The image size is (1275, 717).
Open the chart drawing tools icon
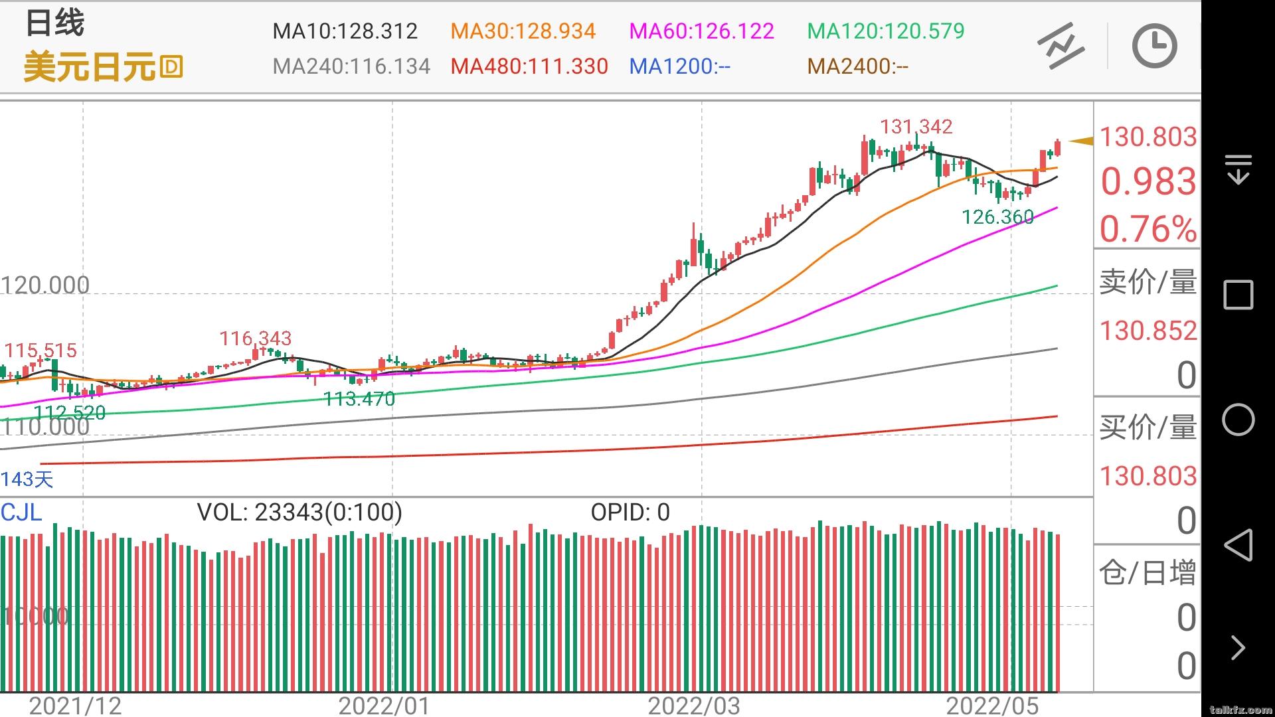(x=1061, y=46)
